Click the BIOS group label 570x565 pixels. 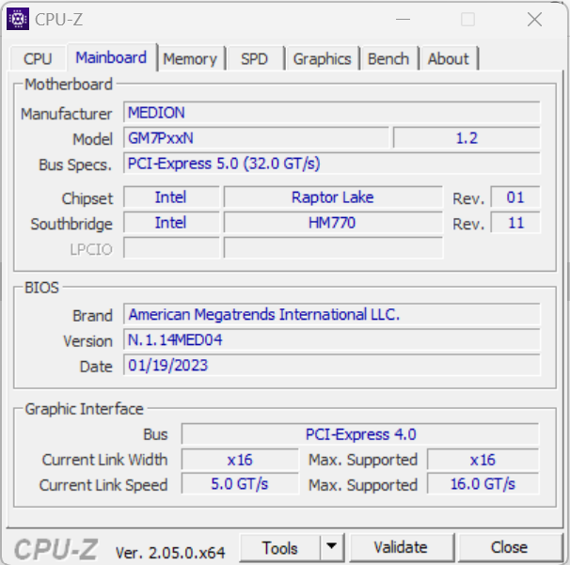pyautogui.click(x=41, y=288)
